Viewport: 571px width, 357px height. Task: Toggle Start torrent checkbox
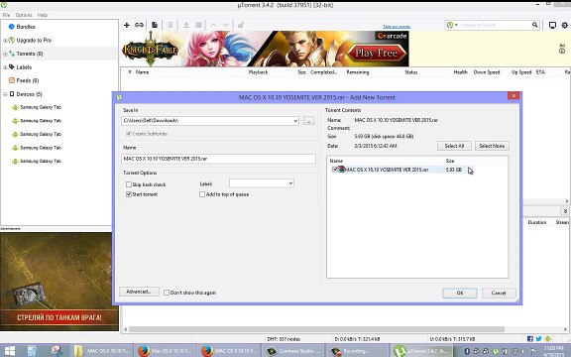[129, 194]
